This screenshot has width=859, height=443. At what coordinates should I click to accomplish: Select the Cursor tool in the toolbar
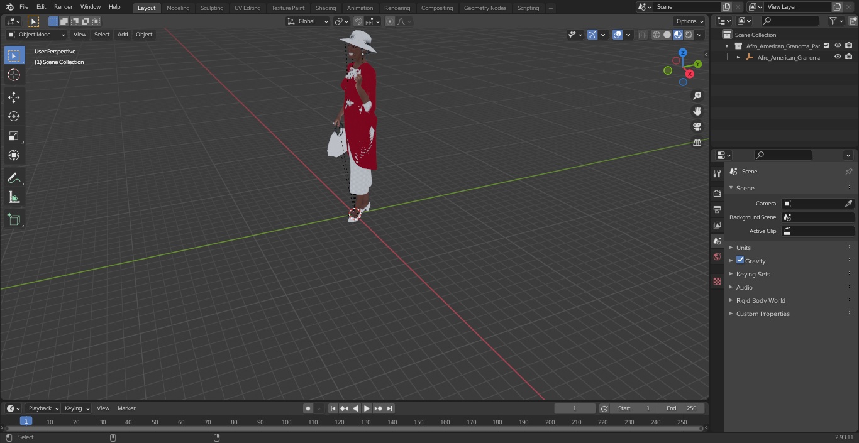point(14,75)
